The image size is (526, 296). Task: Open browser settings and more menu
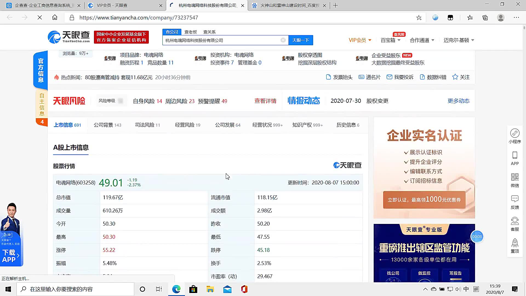[x=516, y=18]
